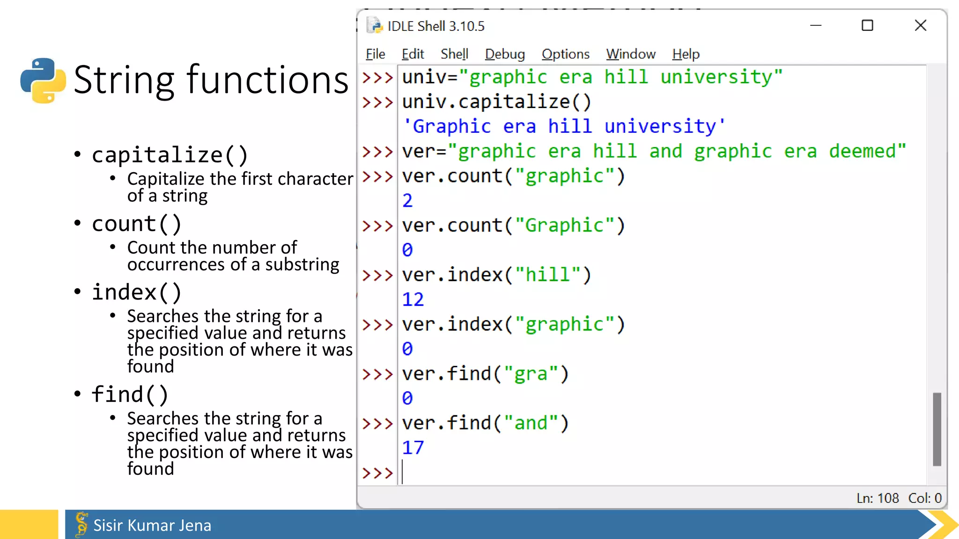Click the find() bullet heading
The image size is (959, 539).
pyautogui.click(x=130, y=394)
